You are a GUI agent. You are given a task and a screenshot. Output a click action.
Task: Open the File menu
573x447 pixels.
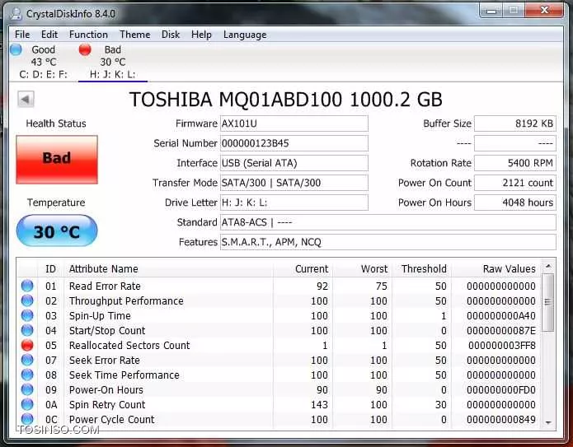[x=22, y=35]
